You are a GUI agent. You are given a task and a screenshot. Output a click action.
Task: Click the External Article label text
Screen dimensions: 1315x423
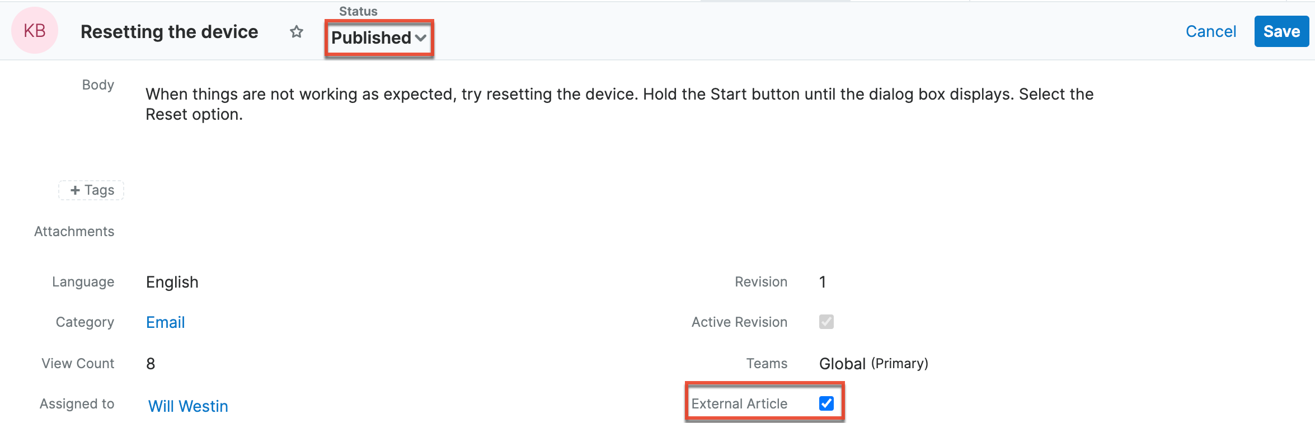pyautogui.click(x=739, y=403)
